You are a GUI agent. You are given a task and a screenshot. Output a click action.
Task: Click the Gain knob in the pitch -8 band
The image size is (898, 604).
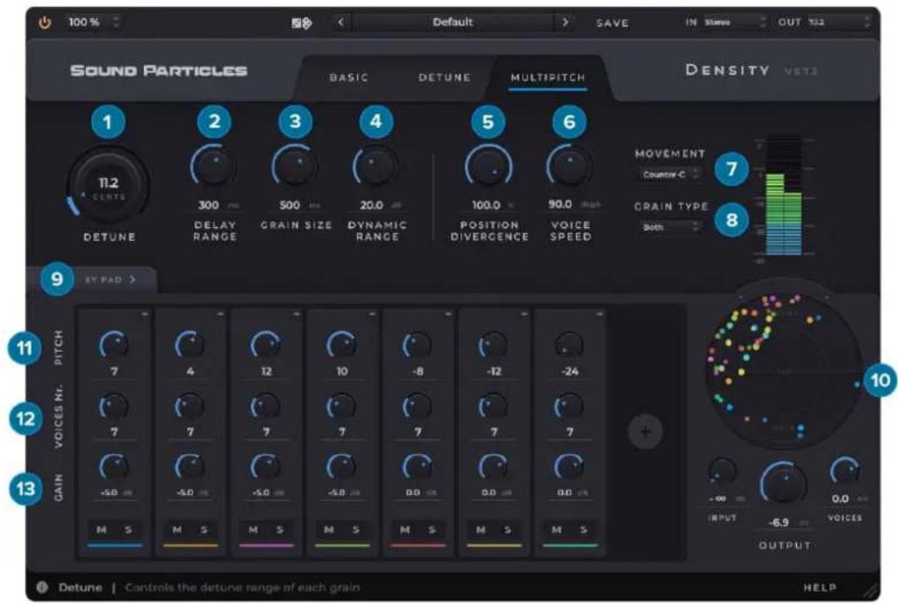(x=417, y=468)
